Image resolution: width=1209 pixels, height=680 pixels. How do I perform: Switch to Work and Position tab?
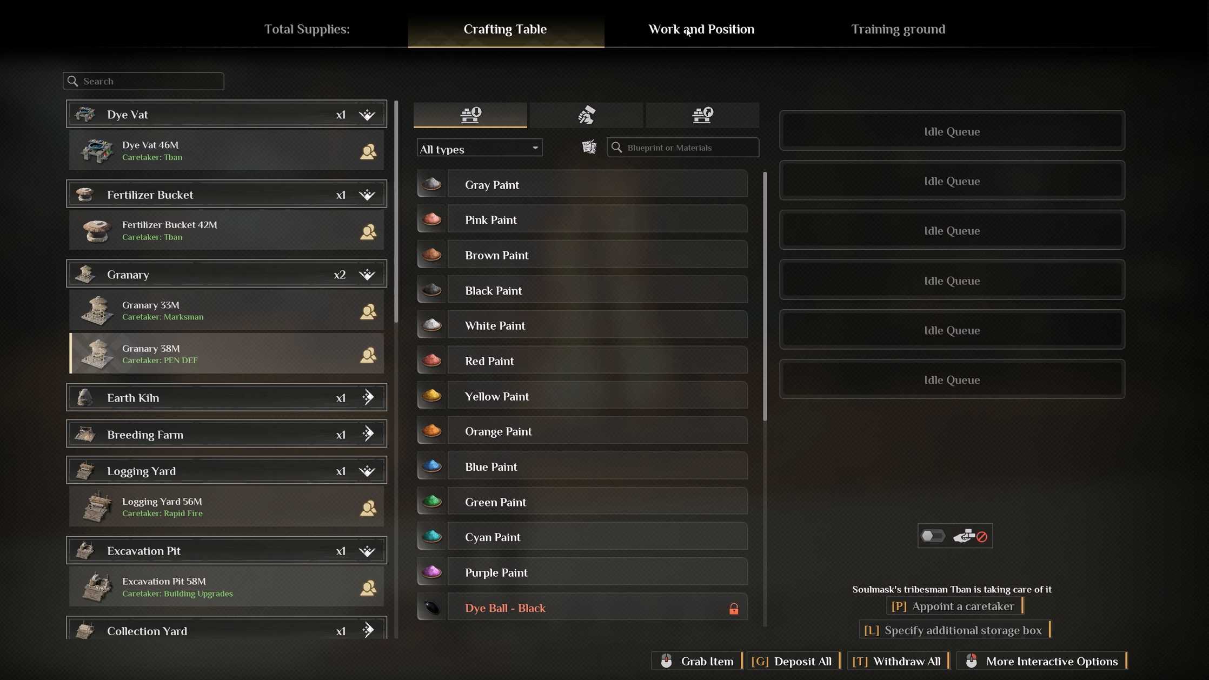coord(701,29)
